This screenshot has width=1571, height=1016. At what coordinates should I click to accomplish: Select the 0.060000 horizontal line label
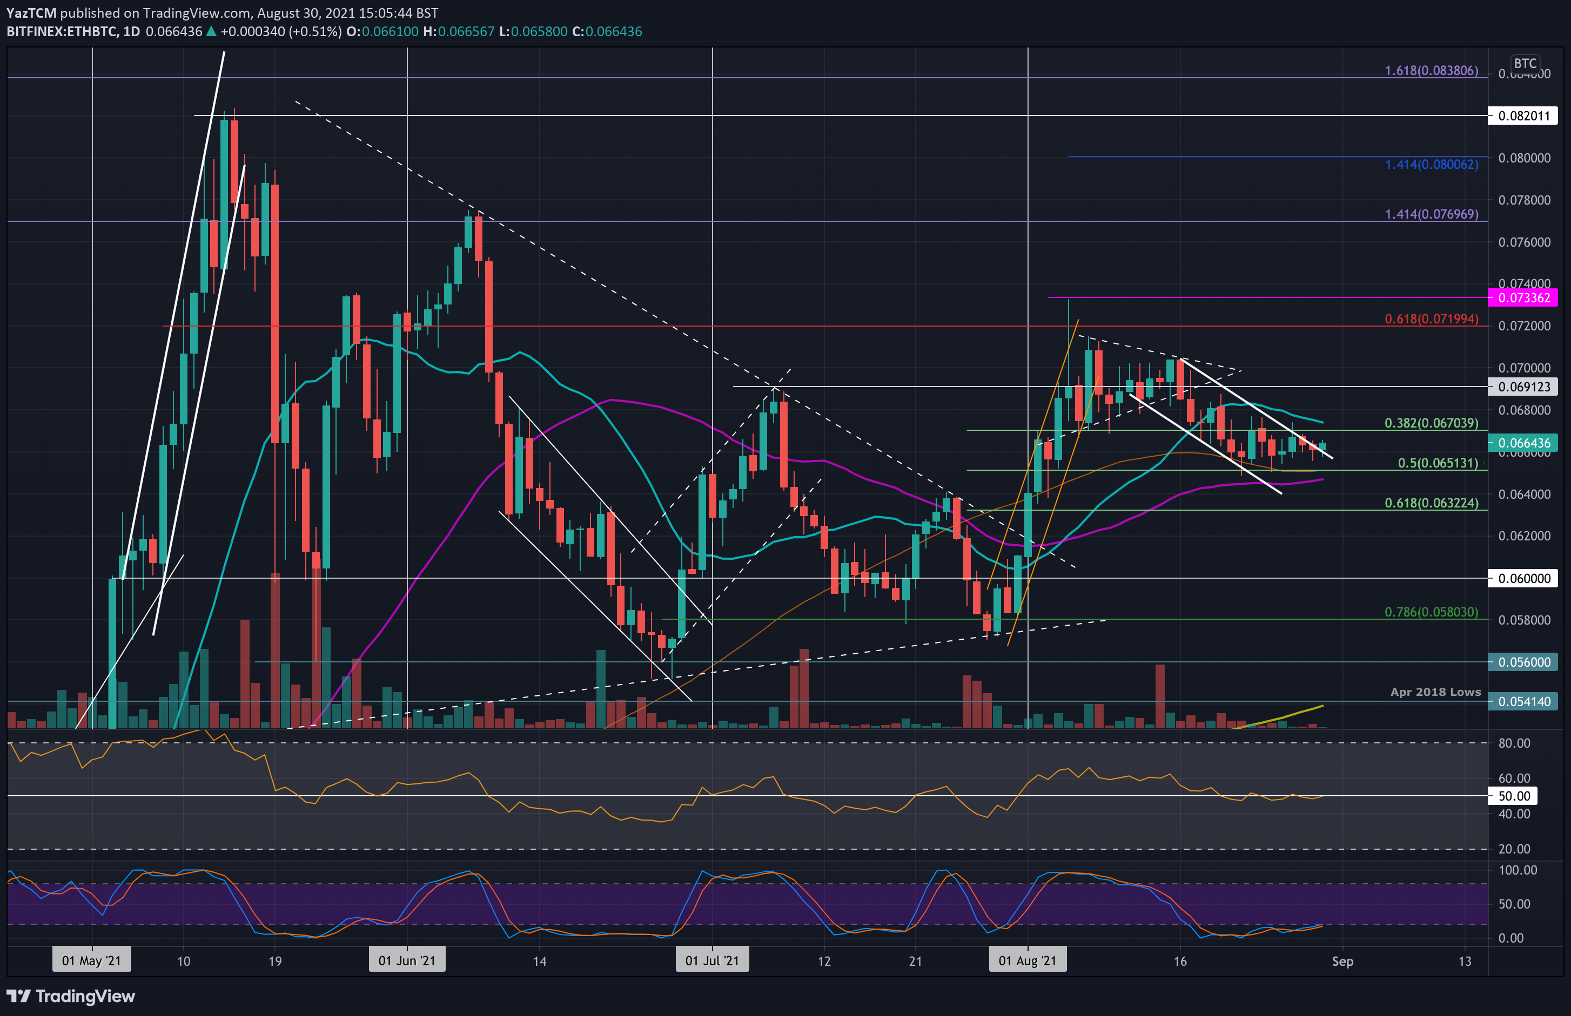point(1523,579)
